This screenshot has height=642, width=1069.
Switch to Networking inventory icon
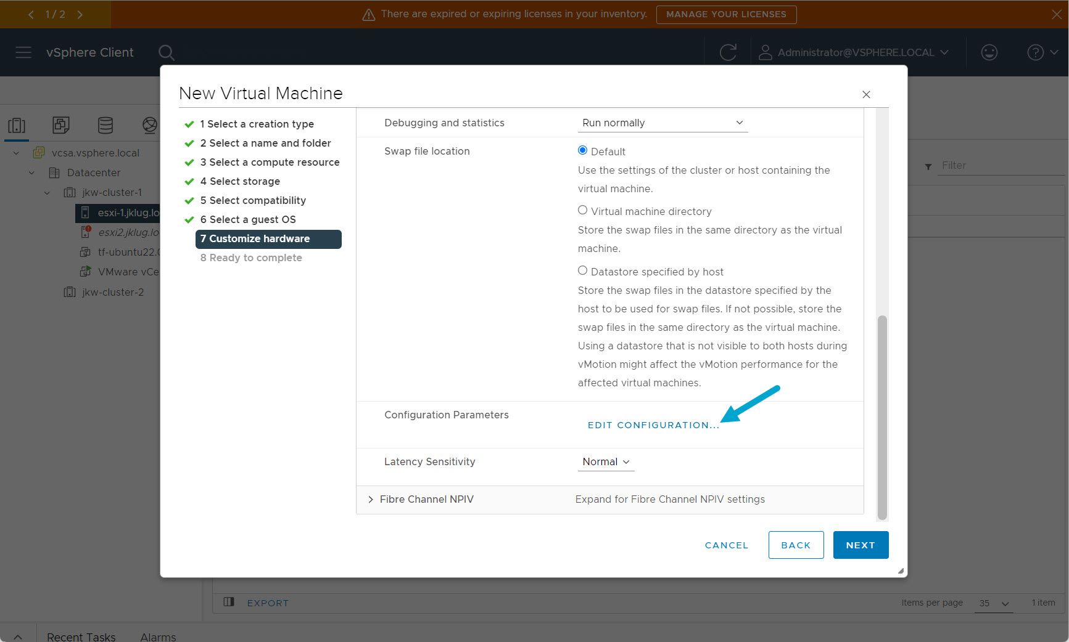coord(149,126)
